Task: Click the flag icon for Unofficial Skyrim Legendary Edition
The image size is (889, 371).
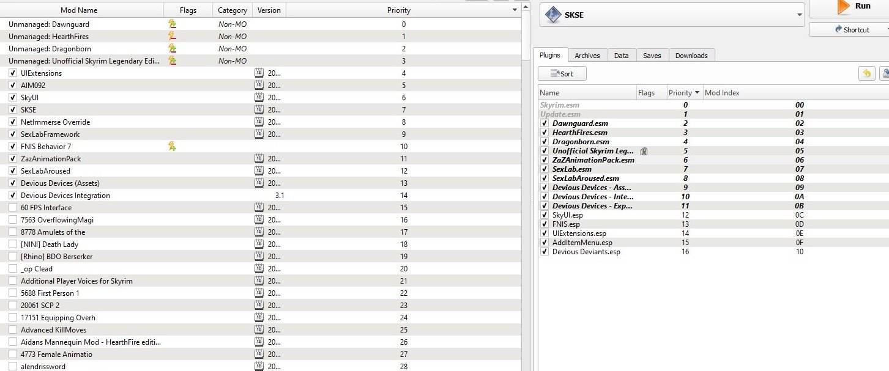Action: click(x=173, y=61)
